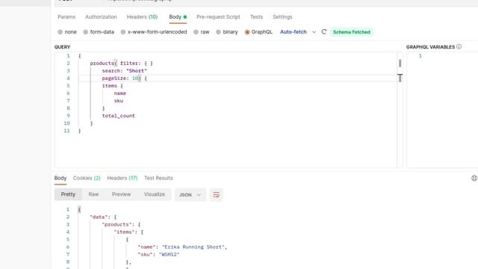
Task: Refresh the GraphQL schema with the reload icon
Action: (323, 31)
